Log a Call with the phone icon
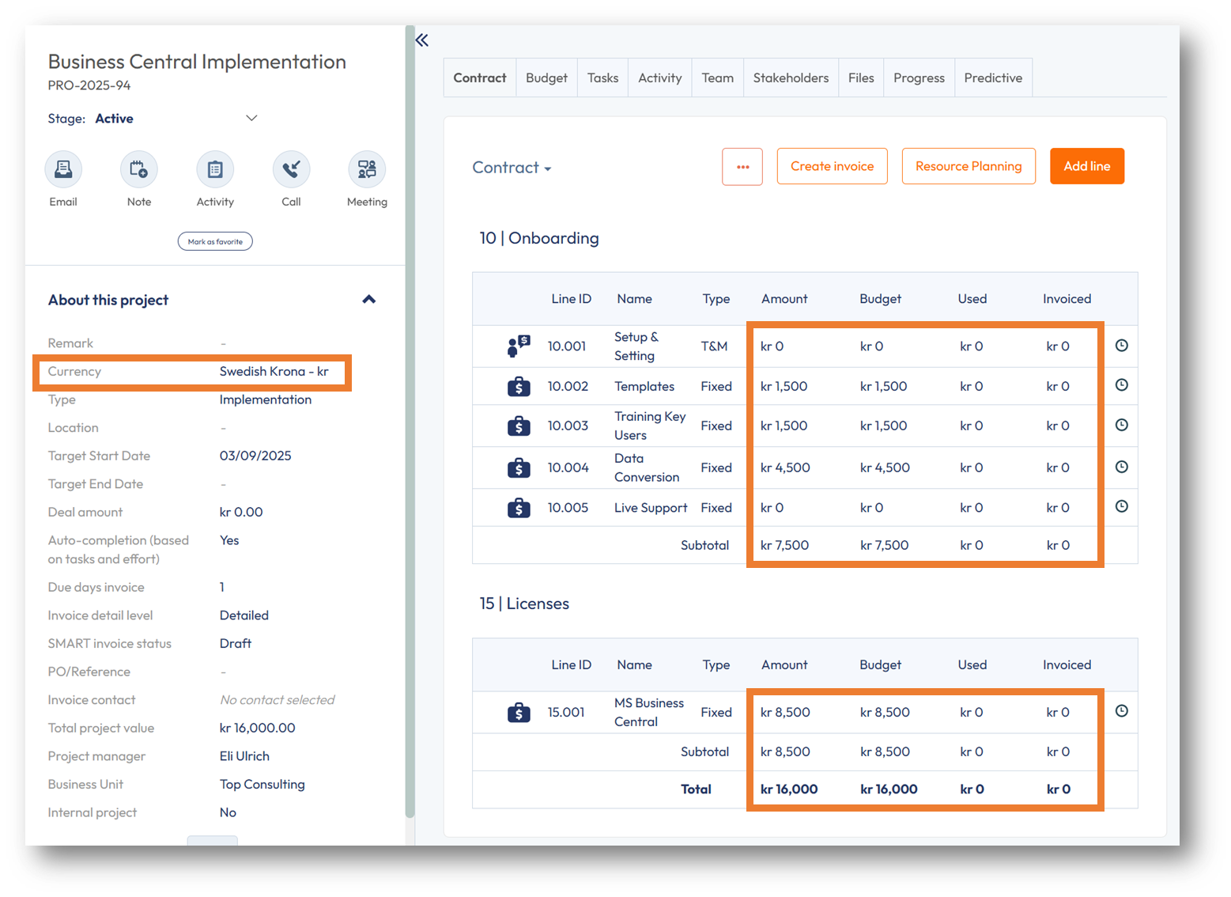This screenshot has width=1231, height=897. 291,169
